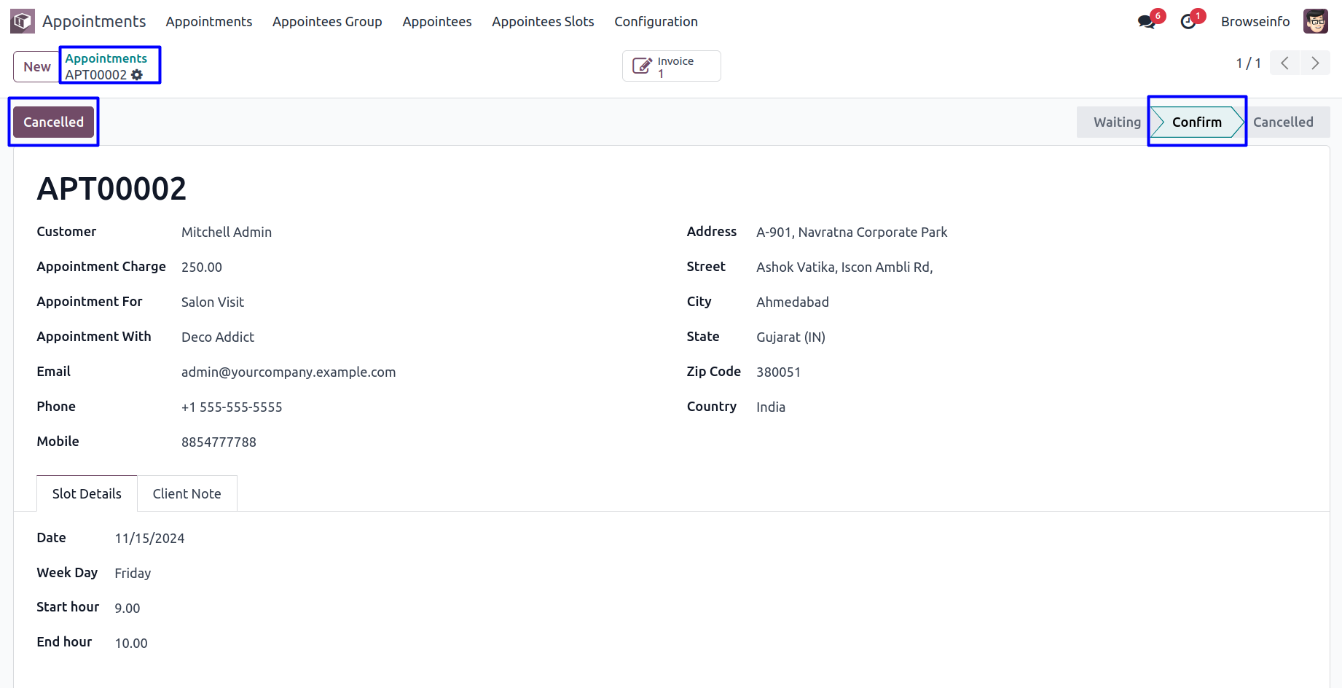This screenshot has width=1342, height=688.
Task: Open the chat messages icon
Action: click(x=1146, y=22)
